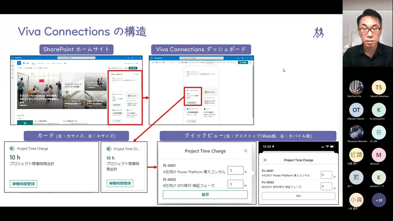
Task: Click プレビュー in the dashboard toolbar
Action: 232,62
